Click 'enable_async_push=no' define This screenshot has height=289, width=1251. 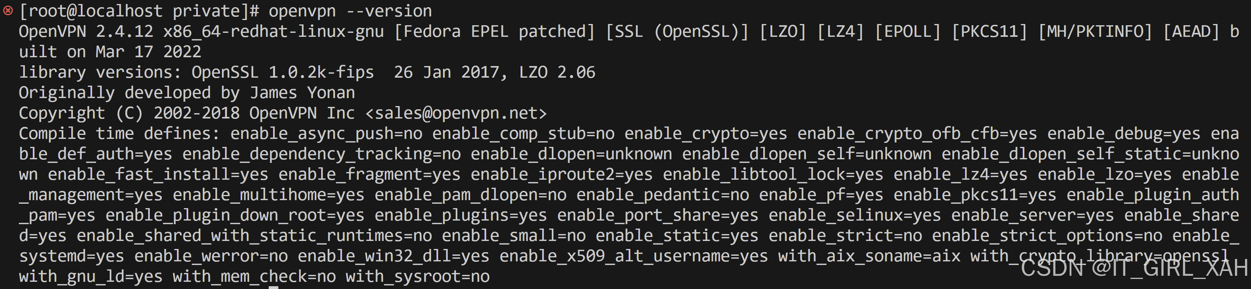tap(326, 134)
